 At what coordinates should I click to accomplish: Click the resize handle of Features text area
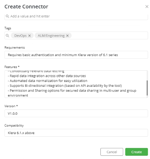pos(147,97)
